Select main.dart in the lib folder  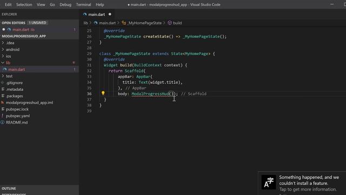[x=17, y=69]
